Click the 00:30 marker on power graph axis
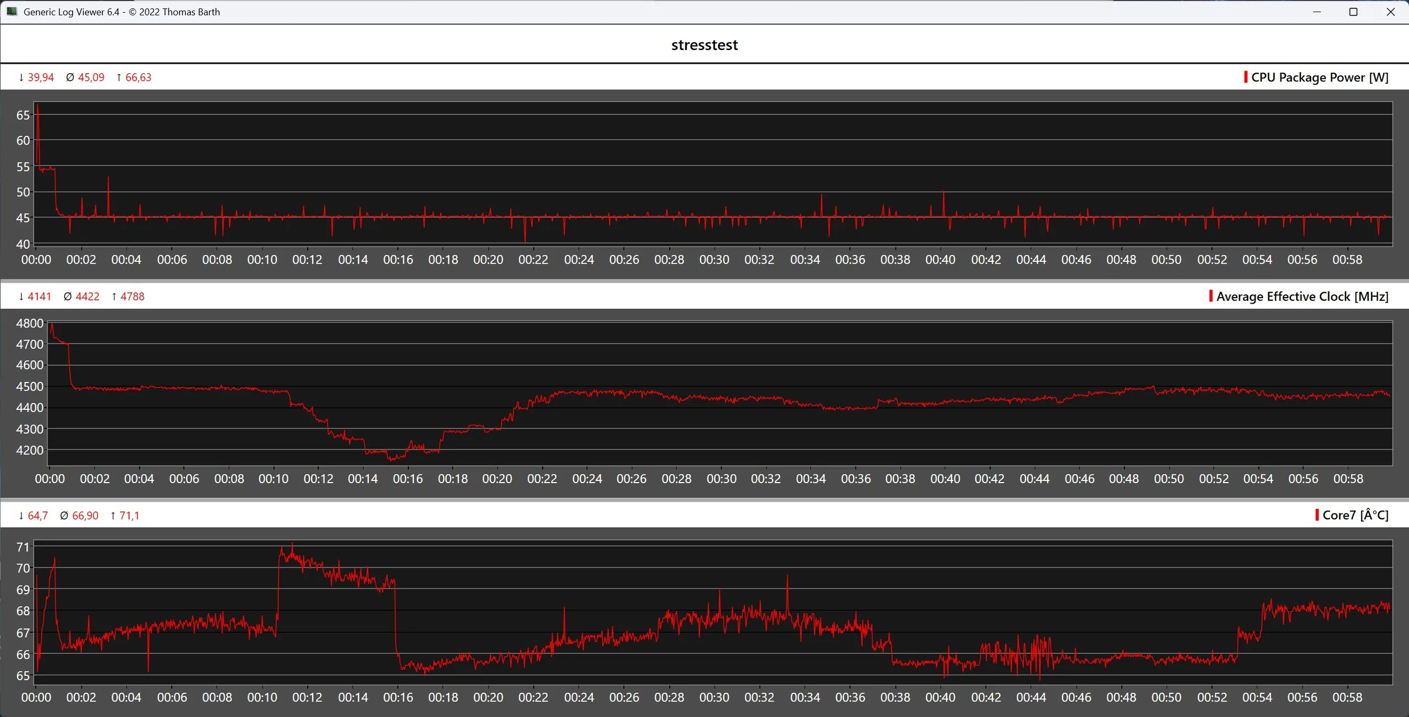The width and height of the screenshot is (1409, 717). click(714, 260)
